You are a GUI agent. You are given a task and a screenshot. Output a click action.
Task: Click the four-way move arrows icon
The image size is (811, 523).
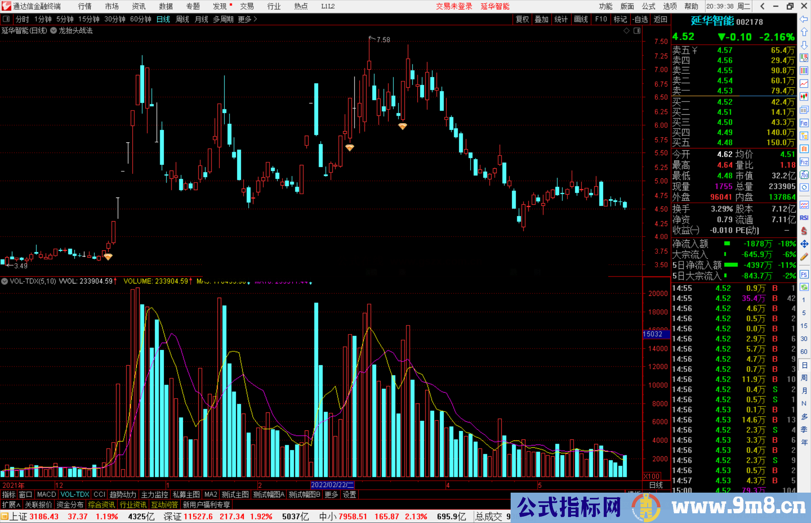tap(804, 244)
